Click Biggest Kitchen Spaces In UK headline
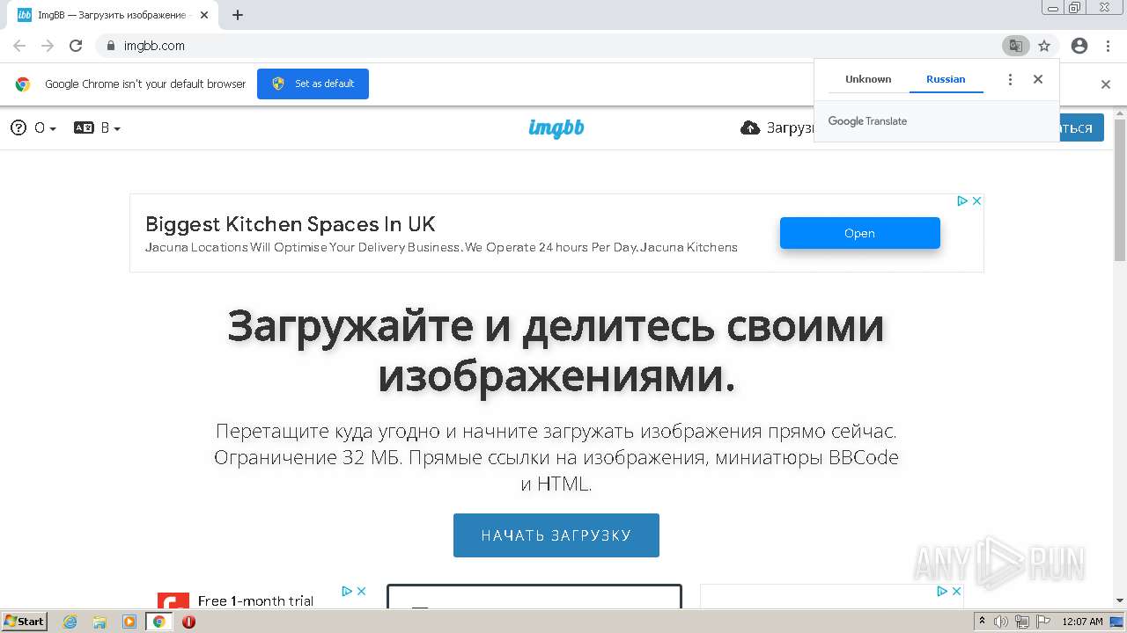The height and width of the screenshot is (633, 1127). (x=291, y=224)
